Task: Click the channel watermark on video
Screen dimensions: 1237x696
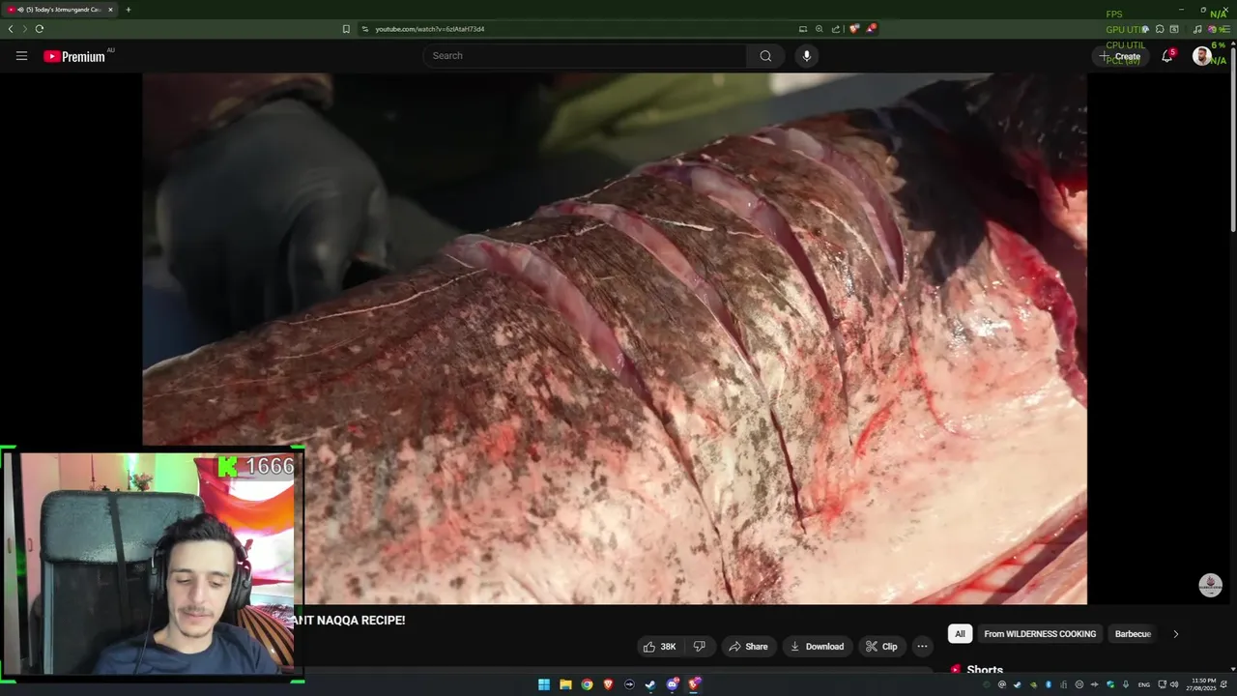Action: 1210,585
